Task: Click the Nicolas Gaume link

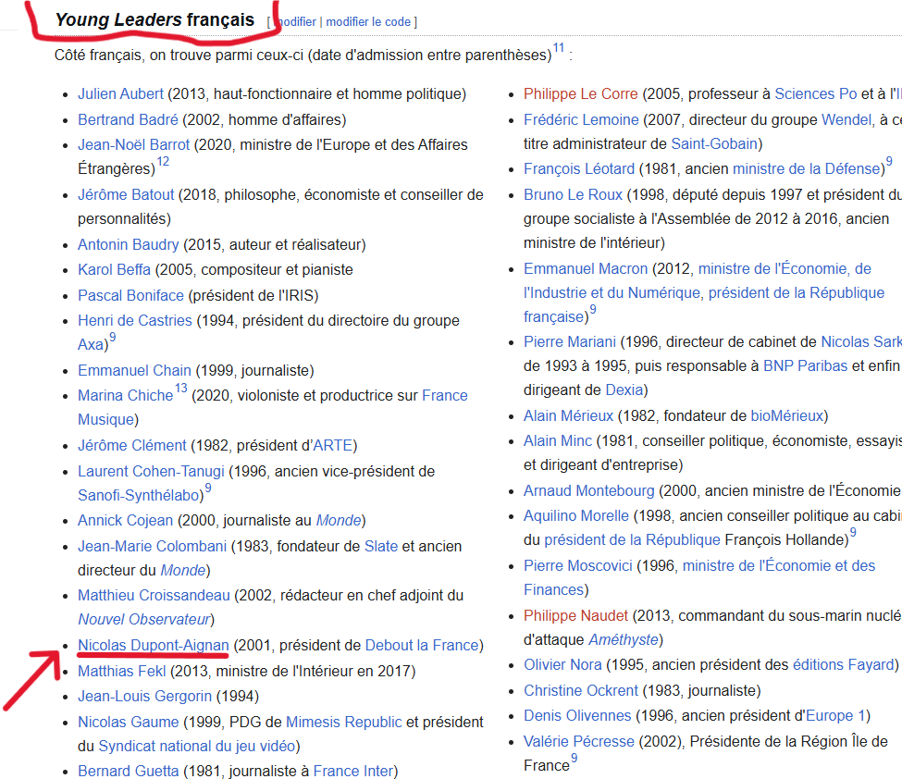Action: point(128,722)
